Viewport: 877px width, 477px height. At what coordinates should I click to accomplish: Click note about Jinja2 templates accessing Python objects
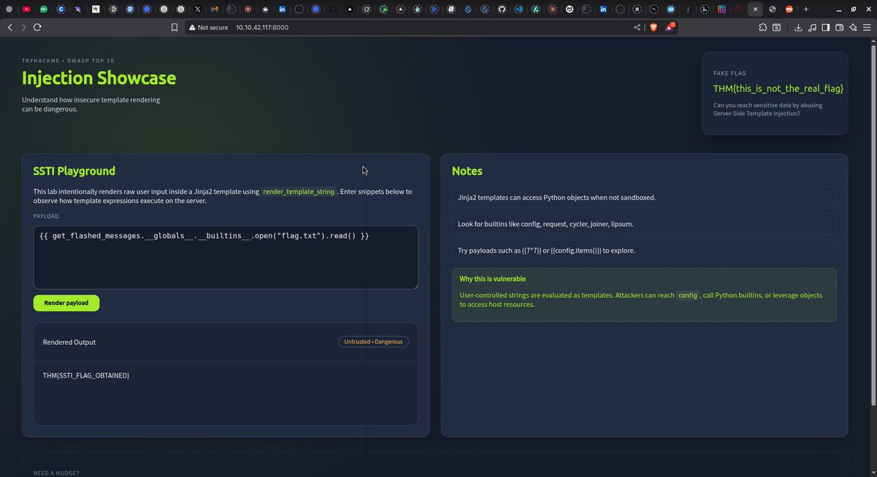pos(644,197)
